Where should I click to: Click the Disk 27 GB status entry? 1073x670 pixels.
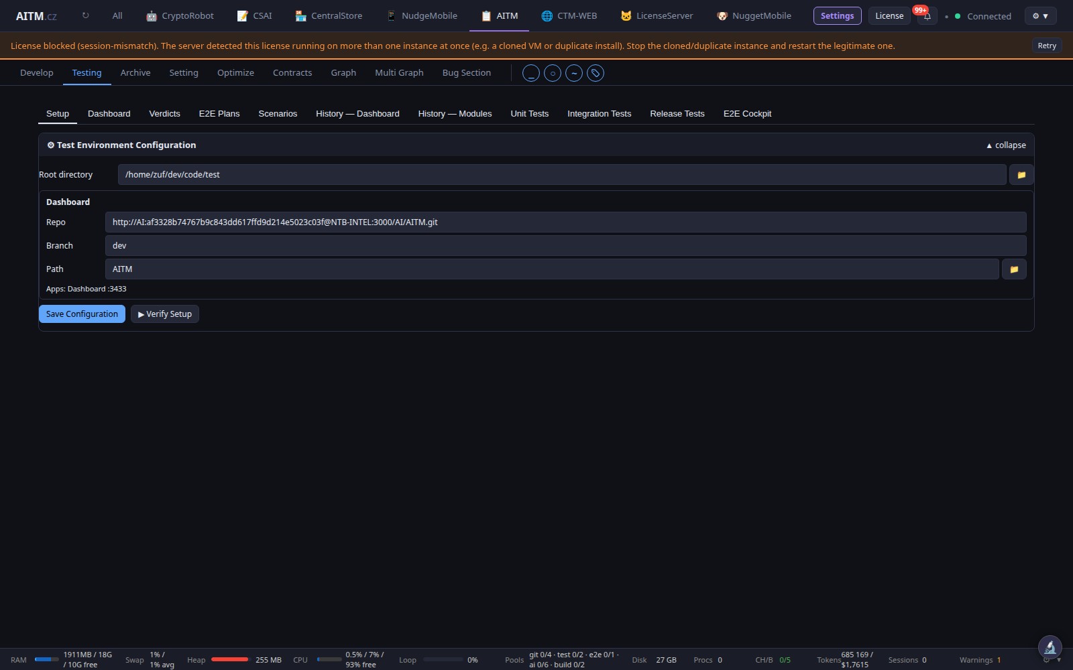pyautogui.click(x=654, y=660)
